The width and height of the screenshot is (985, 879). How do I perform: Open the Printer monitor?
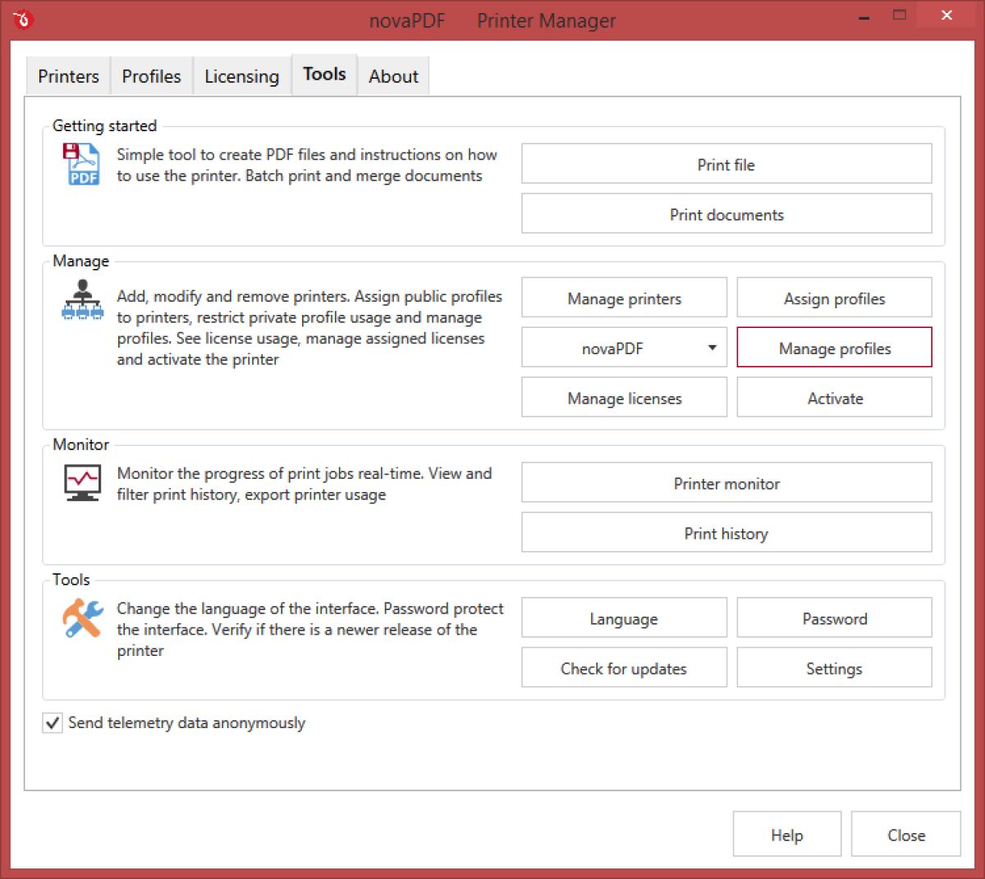click(726, 483)
